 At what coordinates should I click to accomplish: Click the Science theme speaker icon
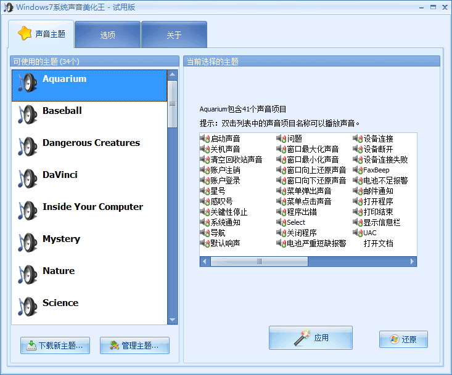pos(28,307)
